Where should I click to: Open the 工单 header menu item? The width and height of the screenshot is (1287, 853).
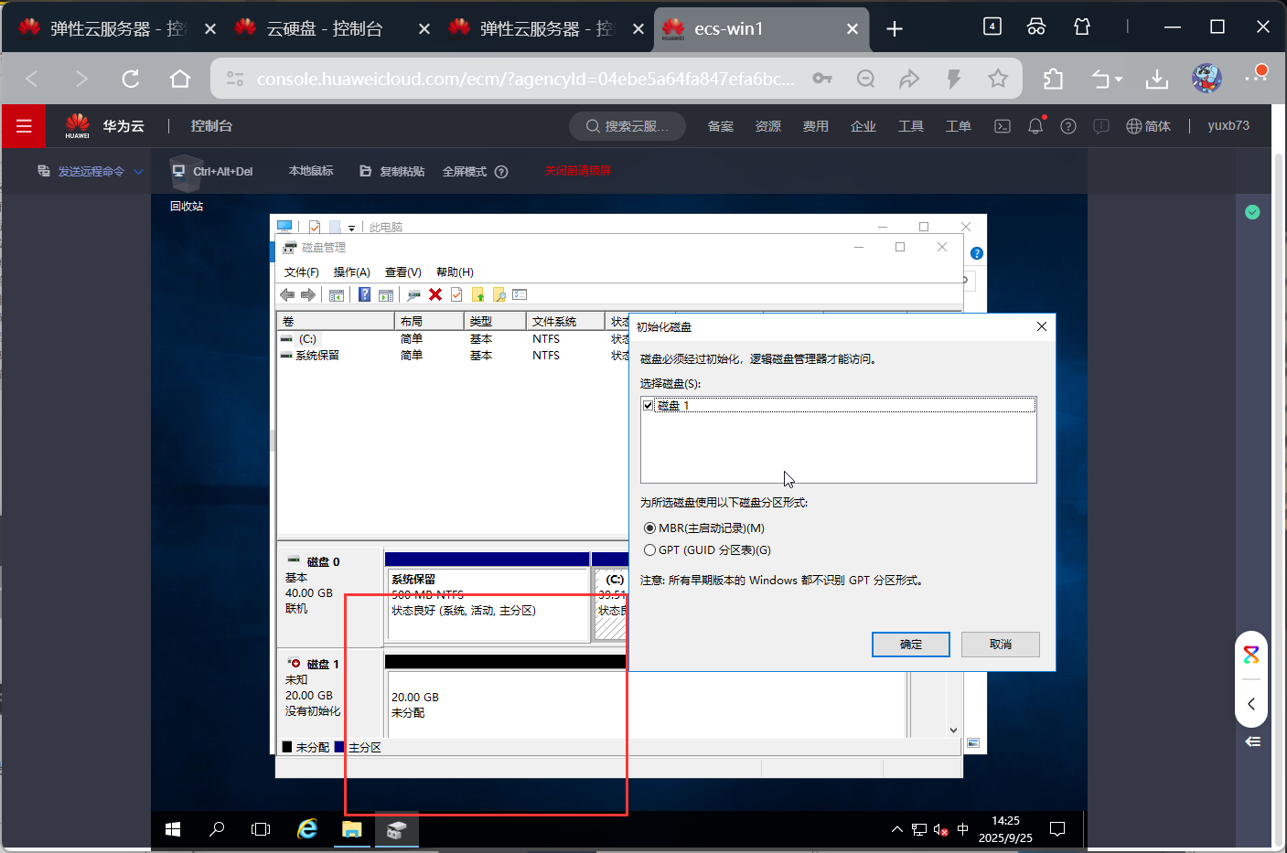[959, 126]
